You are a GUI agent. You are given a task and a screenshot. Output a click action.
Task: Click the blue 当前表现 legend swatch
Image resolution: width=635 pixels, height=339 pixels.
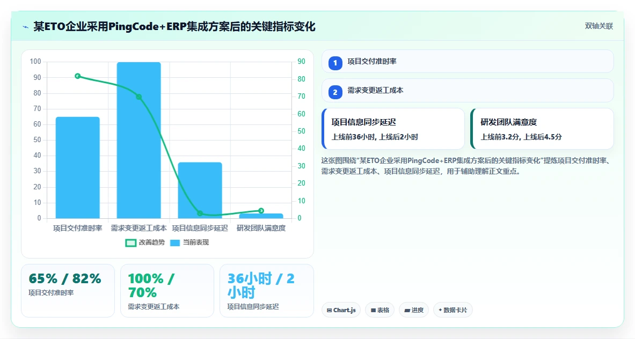click(175, 243)
